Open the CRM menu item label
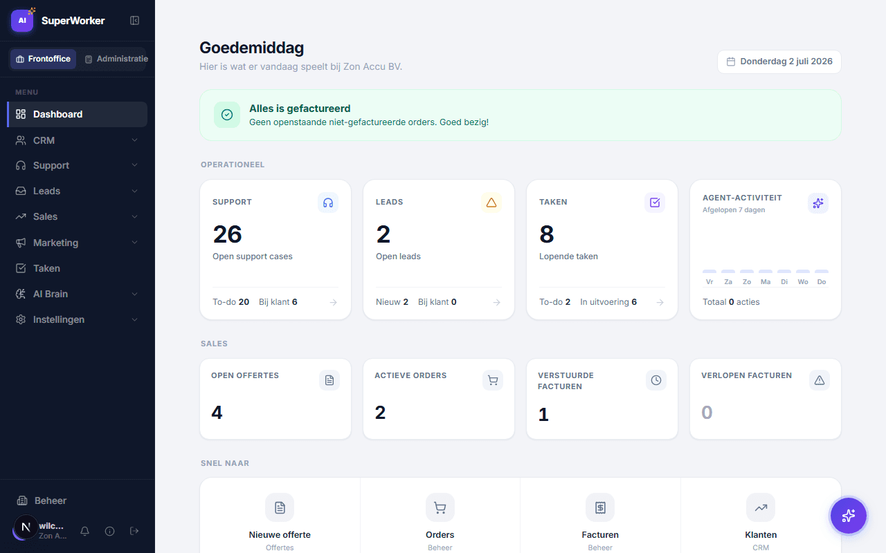 click(x=44, y=140)
